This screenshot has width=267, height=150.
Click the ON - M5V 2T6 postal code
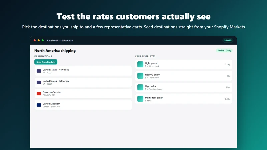[49, 95]
